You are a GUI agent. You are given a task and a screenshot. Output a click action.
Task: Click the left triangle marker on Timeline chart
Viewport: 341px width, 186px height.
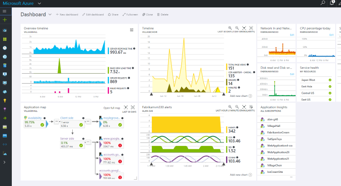coord(151,94)
